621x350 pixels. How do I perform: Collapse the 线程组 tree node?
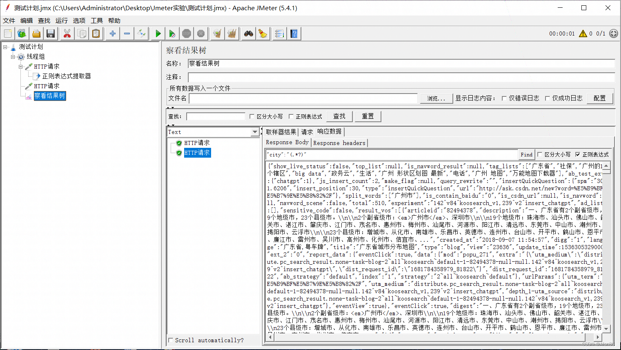(x=13, y=57)
